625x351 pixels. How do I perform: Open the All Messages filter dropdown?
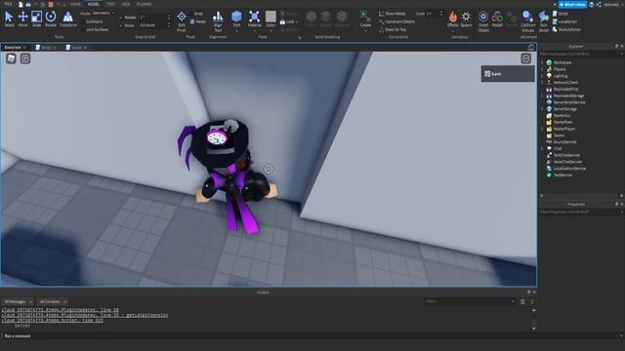18,301
